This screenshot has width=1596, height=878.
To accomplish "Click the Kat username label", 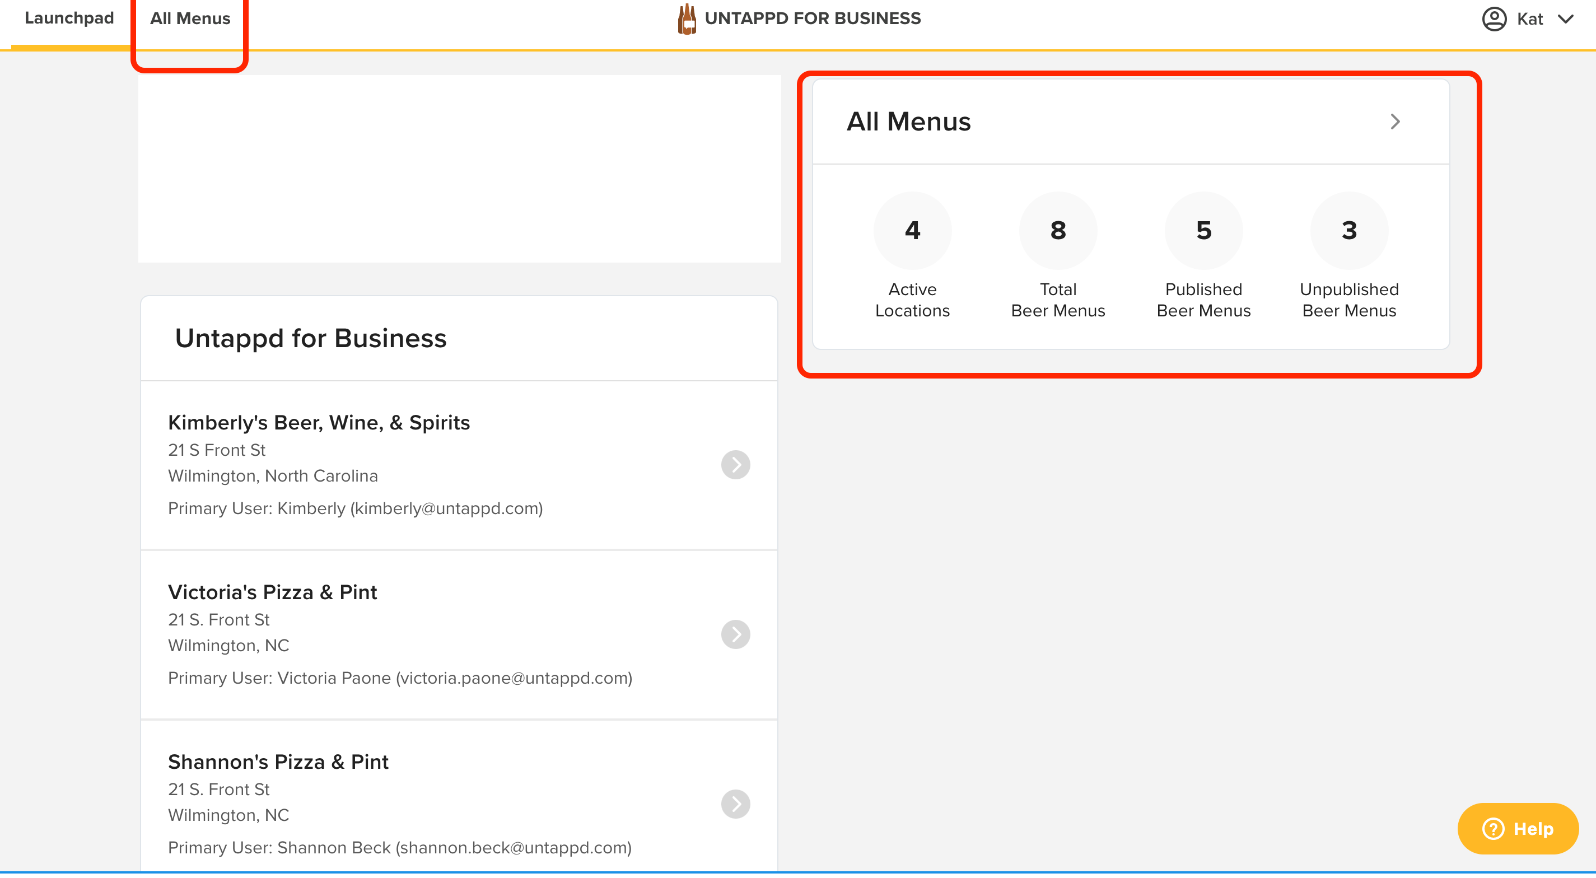I will (x=1530, y=19).
